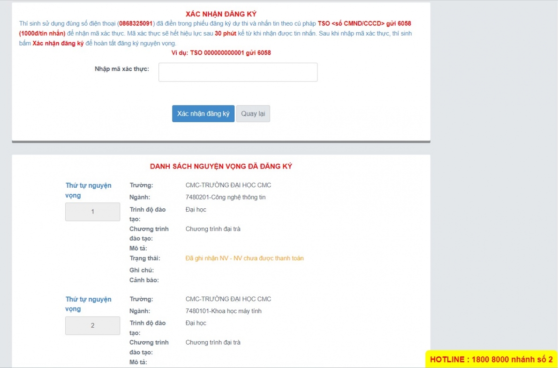The width and height of the screenshot is (558, 368).
Task: Go back using the Quay lại button
Action: [x=253, y=114]
